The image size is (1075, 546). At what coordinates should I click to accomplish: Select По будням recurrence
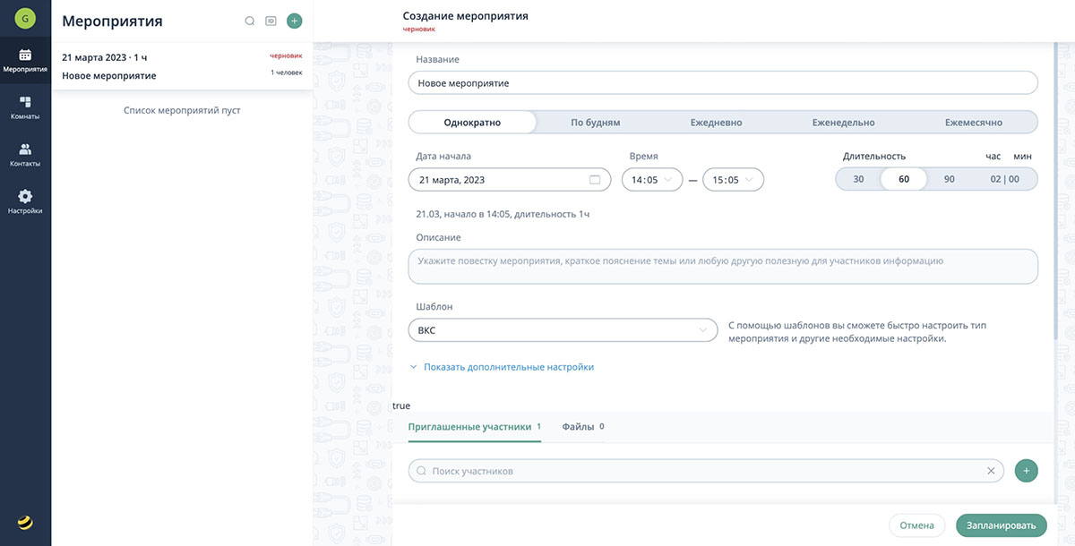pyautogui.click(x=596, y=123)
